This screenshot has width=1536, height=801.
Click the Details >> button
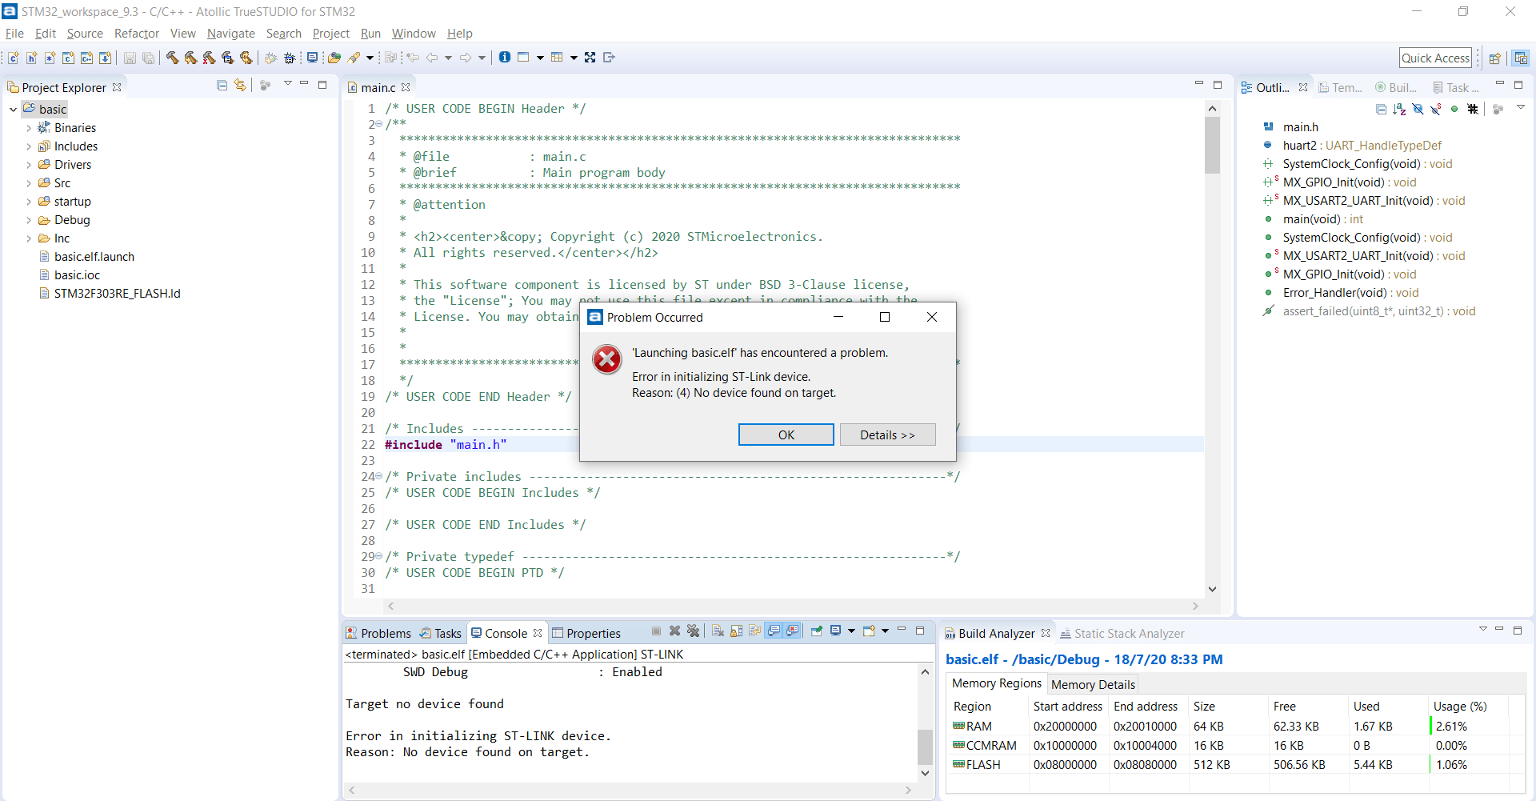[x=887, y=435]
